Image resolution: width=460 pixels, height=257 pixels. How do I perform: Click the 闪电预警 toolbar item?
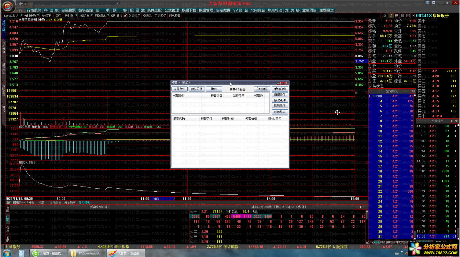click(x=175, y=16)
